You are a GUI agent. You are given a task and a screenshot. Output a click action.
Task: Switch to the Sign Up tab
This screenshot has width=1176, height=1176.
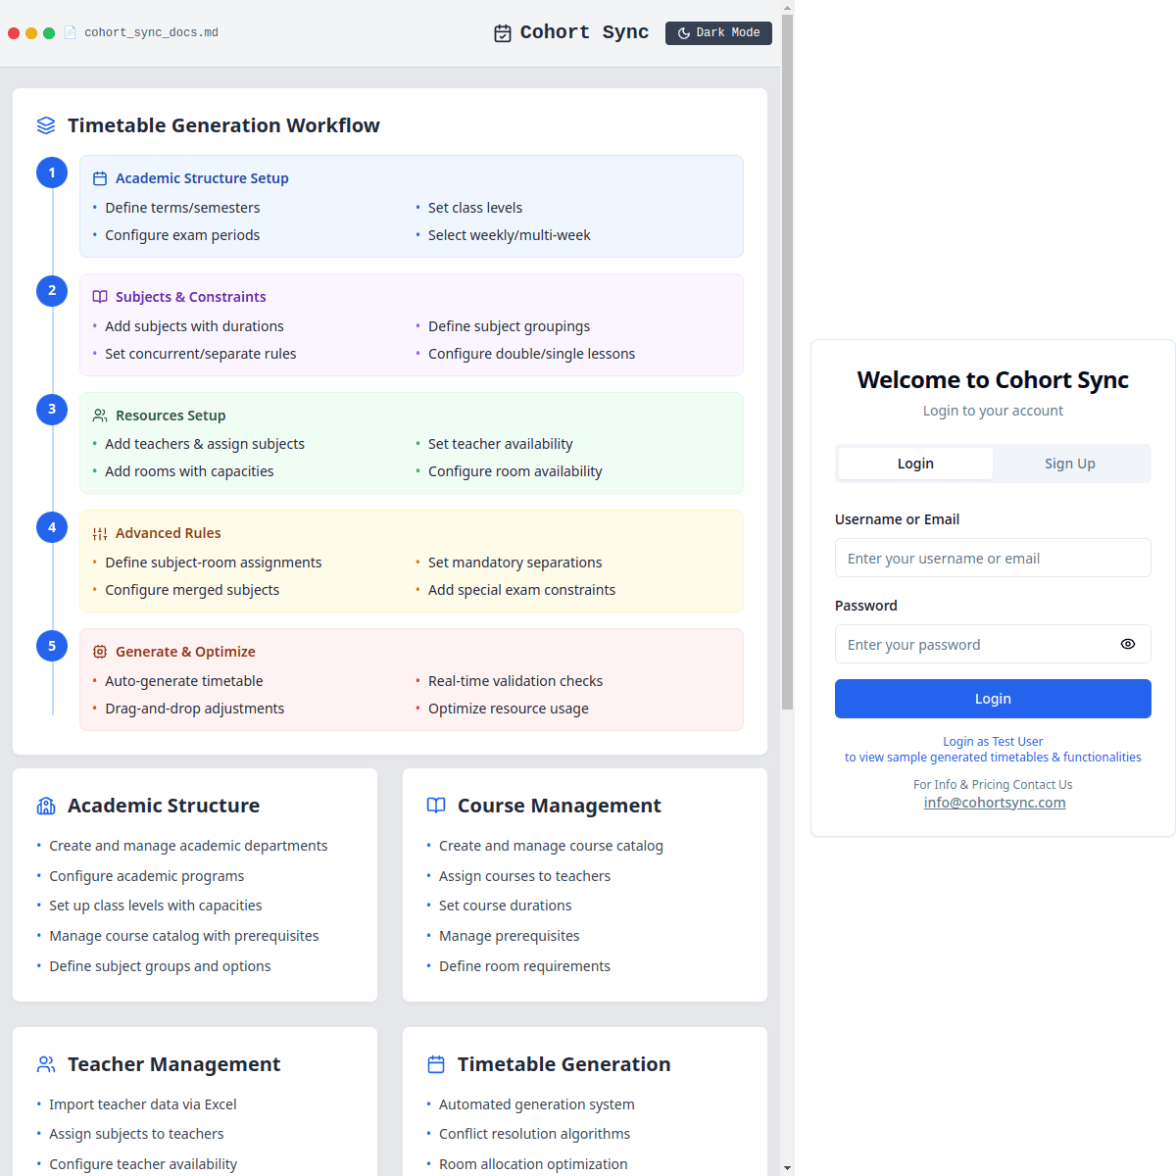[x=1070, y=464]
